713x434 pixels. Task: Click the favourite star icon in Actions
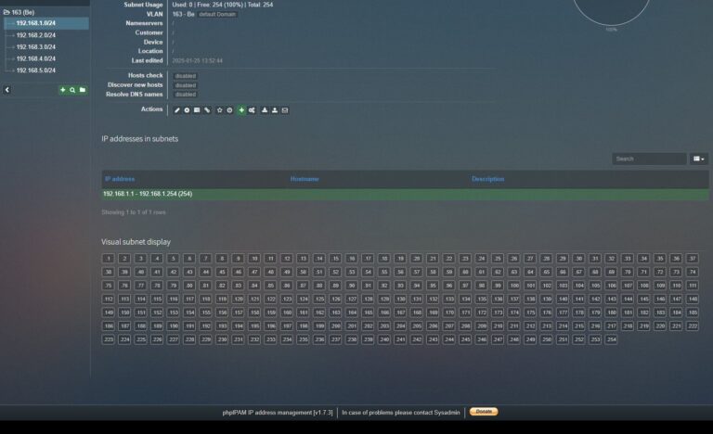[x=219, y=110]
